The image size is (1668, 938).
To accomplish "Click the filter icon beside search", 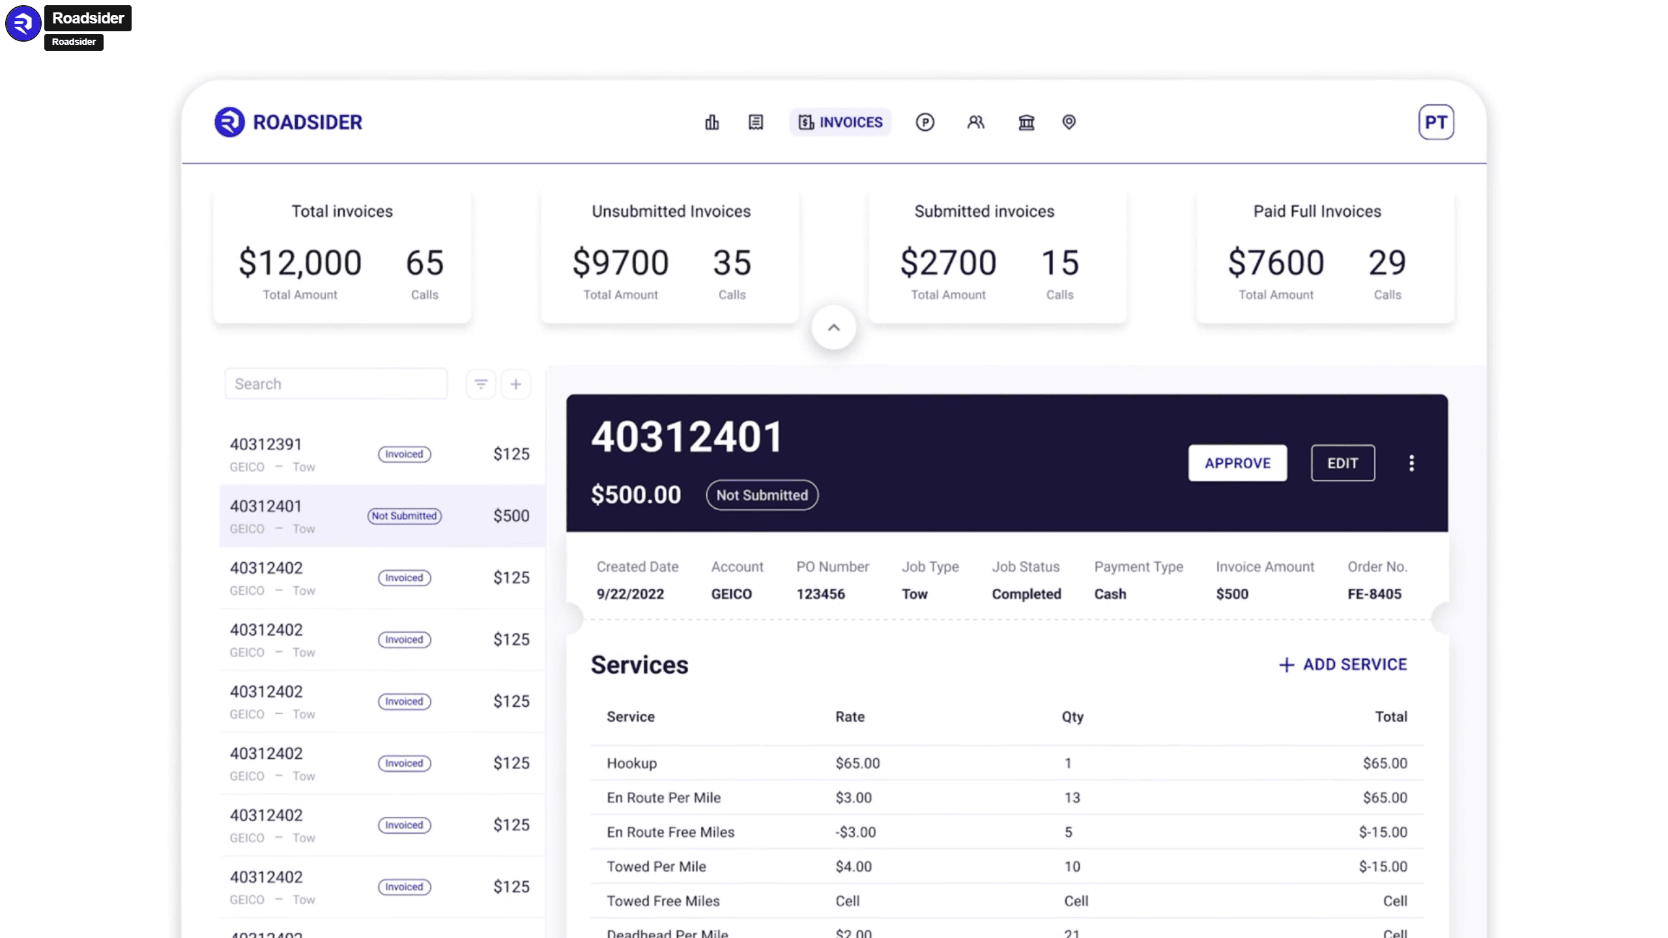I will (x=481, y=384).
